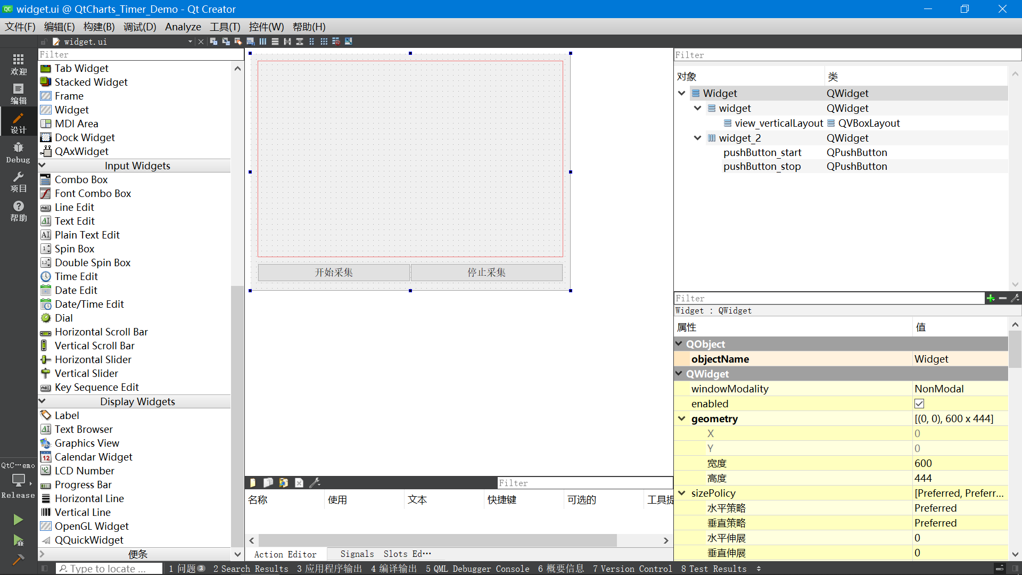Click the Edit Tab Order icon
Screen dimensions: 1022x575
[250, 42]
